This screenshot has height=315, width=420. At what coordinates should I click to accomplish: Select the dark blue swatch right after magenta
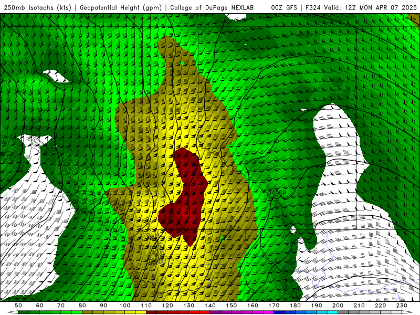tap(279, 312)
